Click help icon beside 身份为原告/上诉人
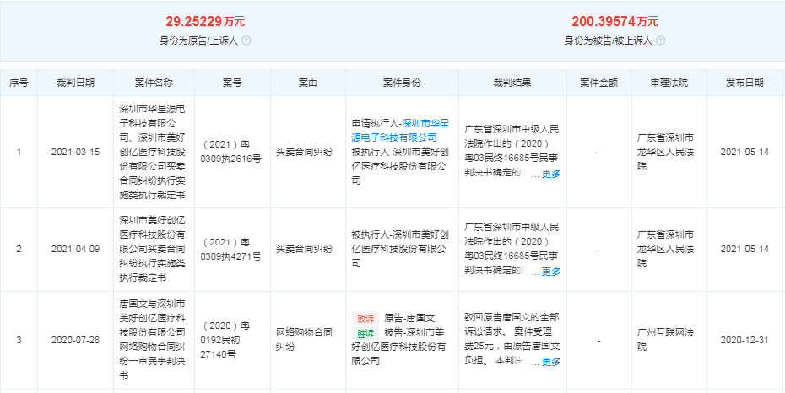Image resolution: width=785 pixels, height=393 pixels. point(246,41)
